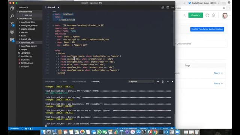Switch to the Debug Console tab
The height and width of the screenshot is (135, 240).
pos(79,82)
